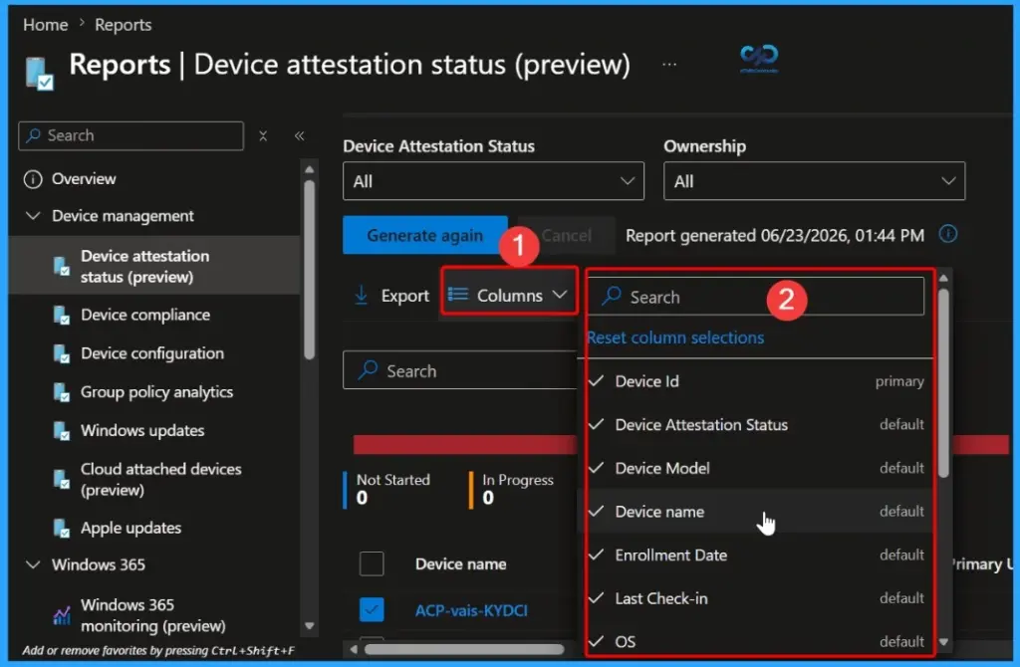The width and height of the screenshot is (1020, 667).
Task: Click the sidebar Search input field
Action: coord(130,135)
